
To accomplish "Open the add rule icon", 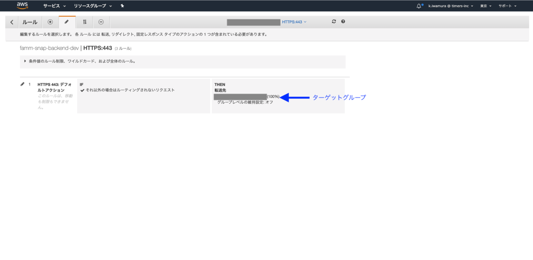I will point(51,21).
